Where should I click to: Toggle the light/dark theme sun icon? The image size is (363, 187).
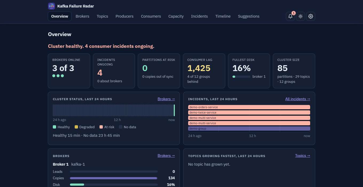301,16
